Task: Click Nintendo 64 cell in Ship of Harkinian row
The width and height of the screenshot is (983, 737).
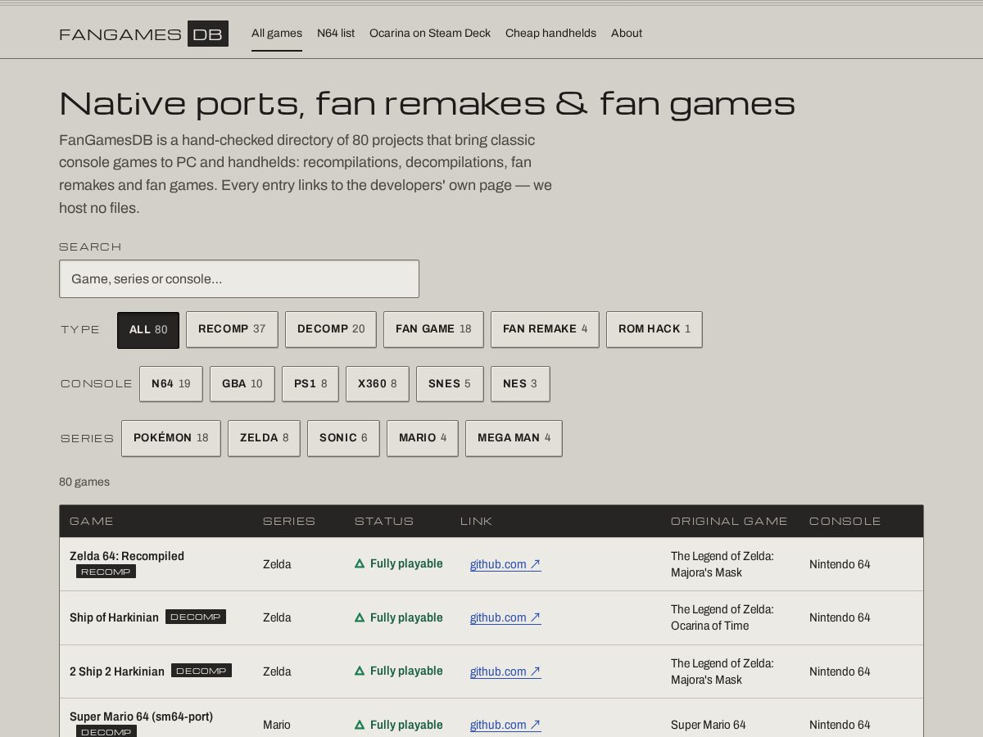Action: (840, 617)
